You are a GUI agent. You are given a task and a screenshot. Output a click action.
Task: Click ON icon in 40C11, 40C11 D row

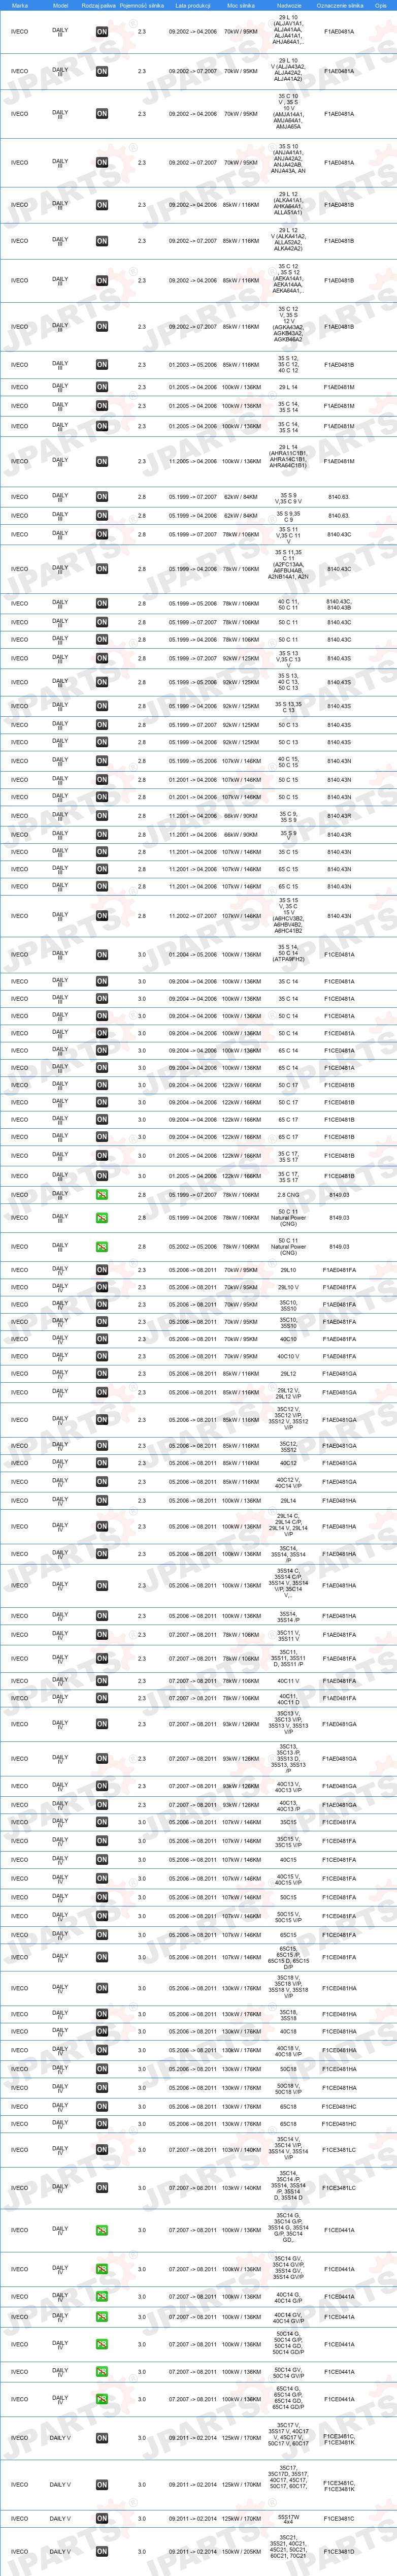click(x=102, y=1698)
